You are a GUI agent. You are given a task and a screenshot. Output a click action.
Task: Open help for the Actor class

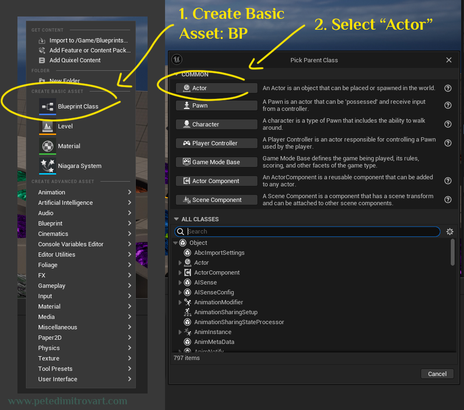click(x=448, y=88)
